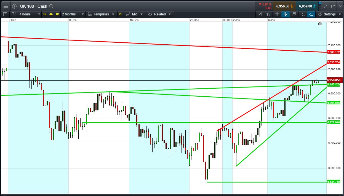Open the list panel icon in chart toolbar
The height and width of the screenshot is (196, 344).
[x=5, y=14]
